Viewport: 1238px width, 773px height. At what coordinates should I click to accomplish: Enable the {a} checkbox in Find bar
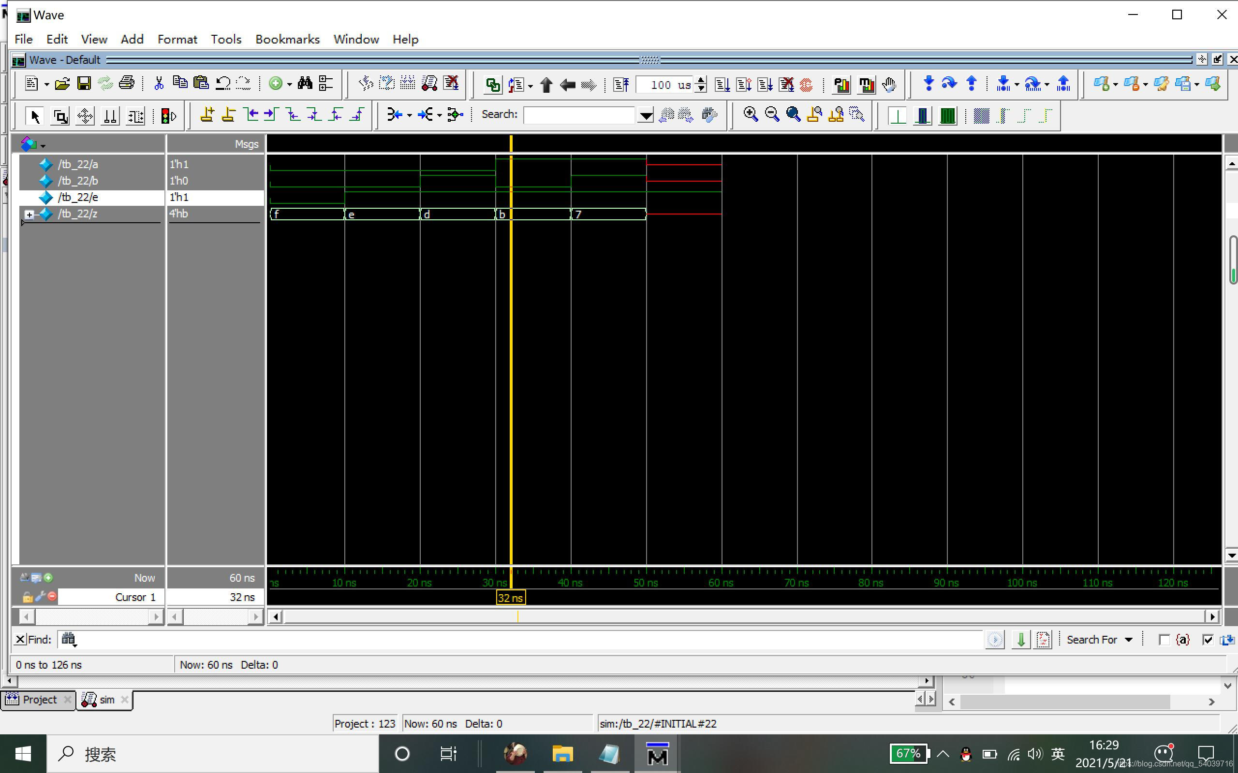(1164, 640)
